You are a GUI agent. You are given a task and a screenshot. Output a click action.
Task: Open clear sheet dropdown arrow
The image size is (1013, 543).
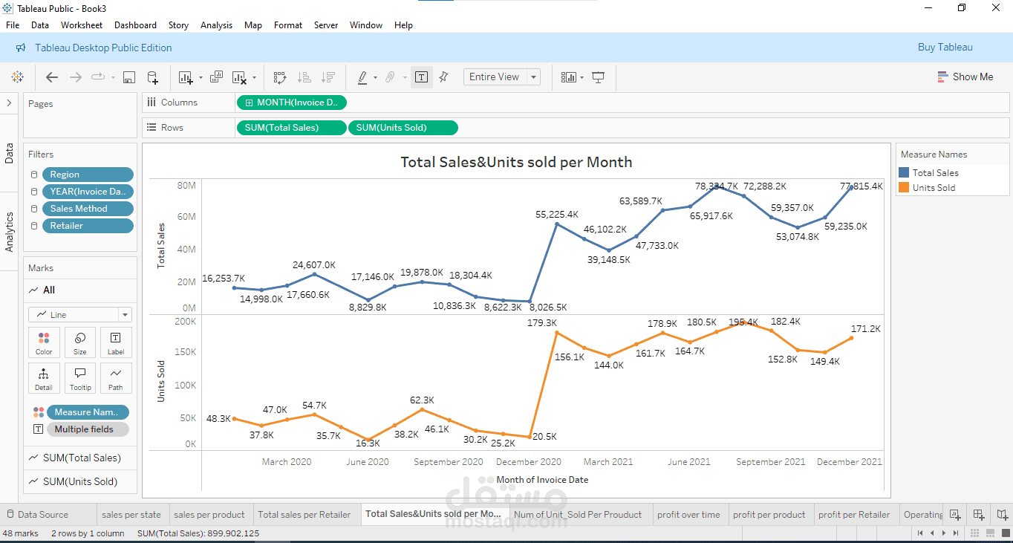point(254,78)
